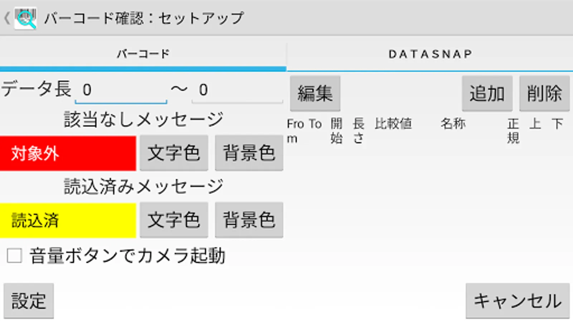The height and width of the screenshot is (322, 573).
Task: Open 文字色 for the 対象外 message
Action: tap(174, 153)
